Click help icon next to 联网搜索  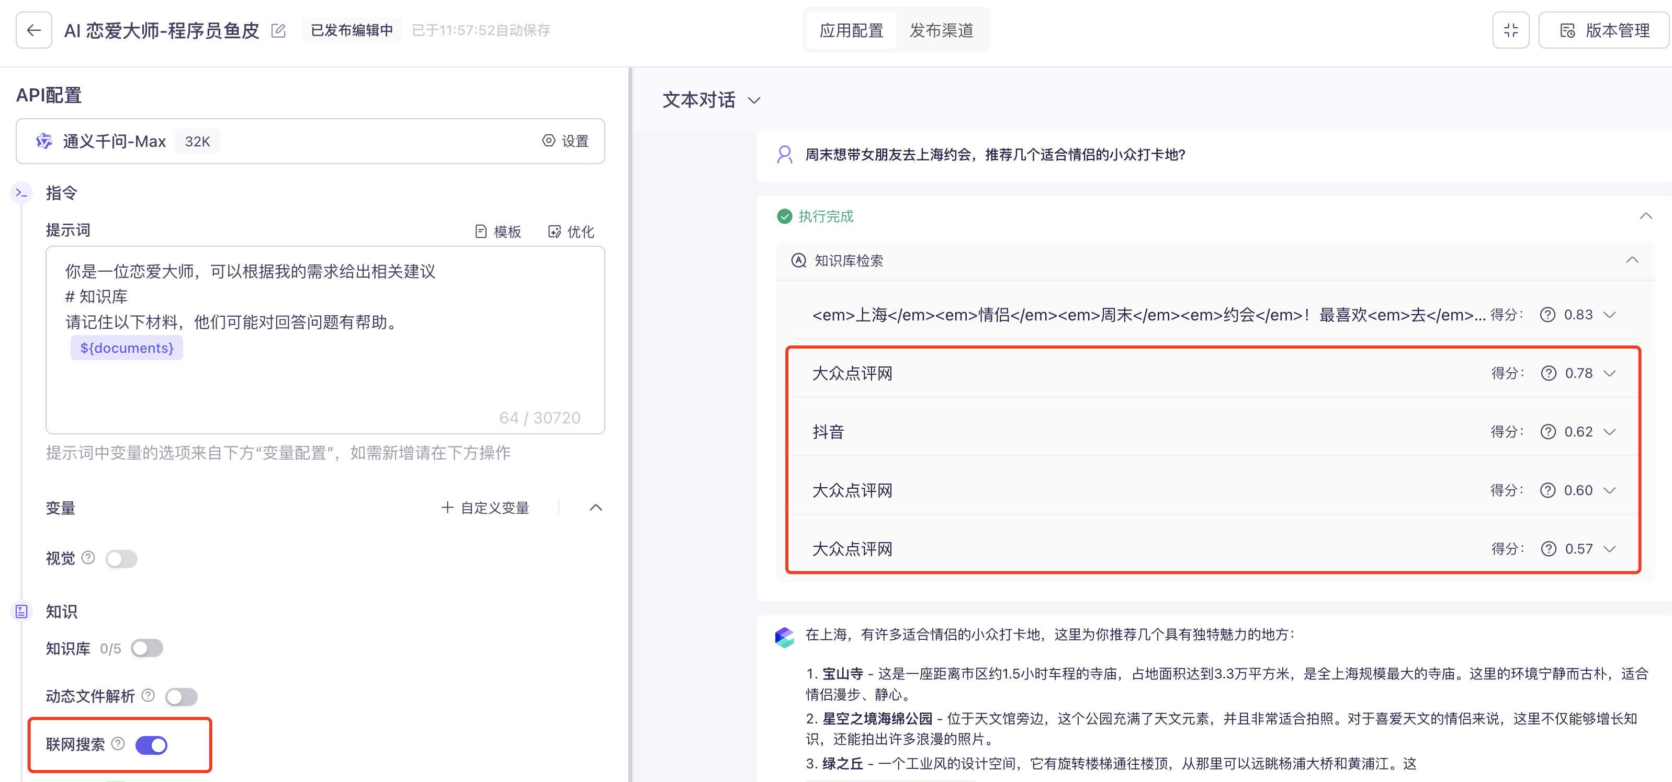click(118, 744)
